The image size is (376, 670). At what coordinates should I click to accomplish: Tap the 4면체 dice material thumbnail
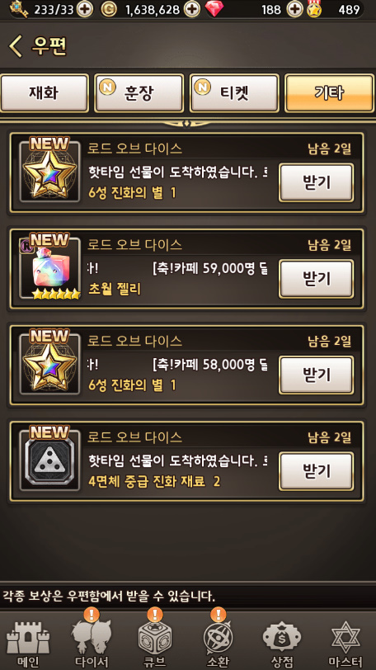pos(50,461)
